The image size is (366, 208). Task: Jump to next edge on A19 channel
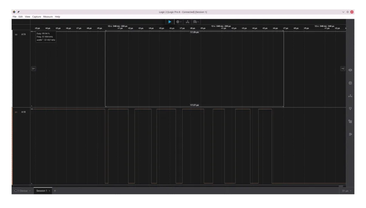pos(343,68)
